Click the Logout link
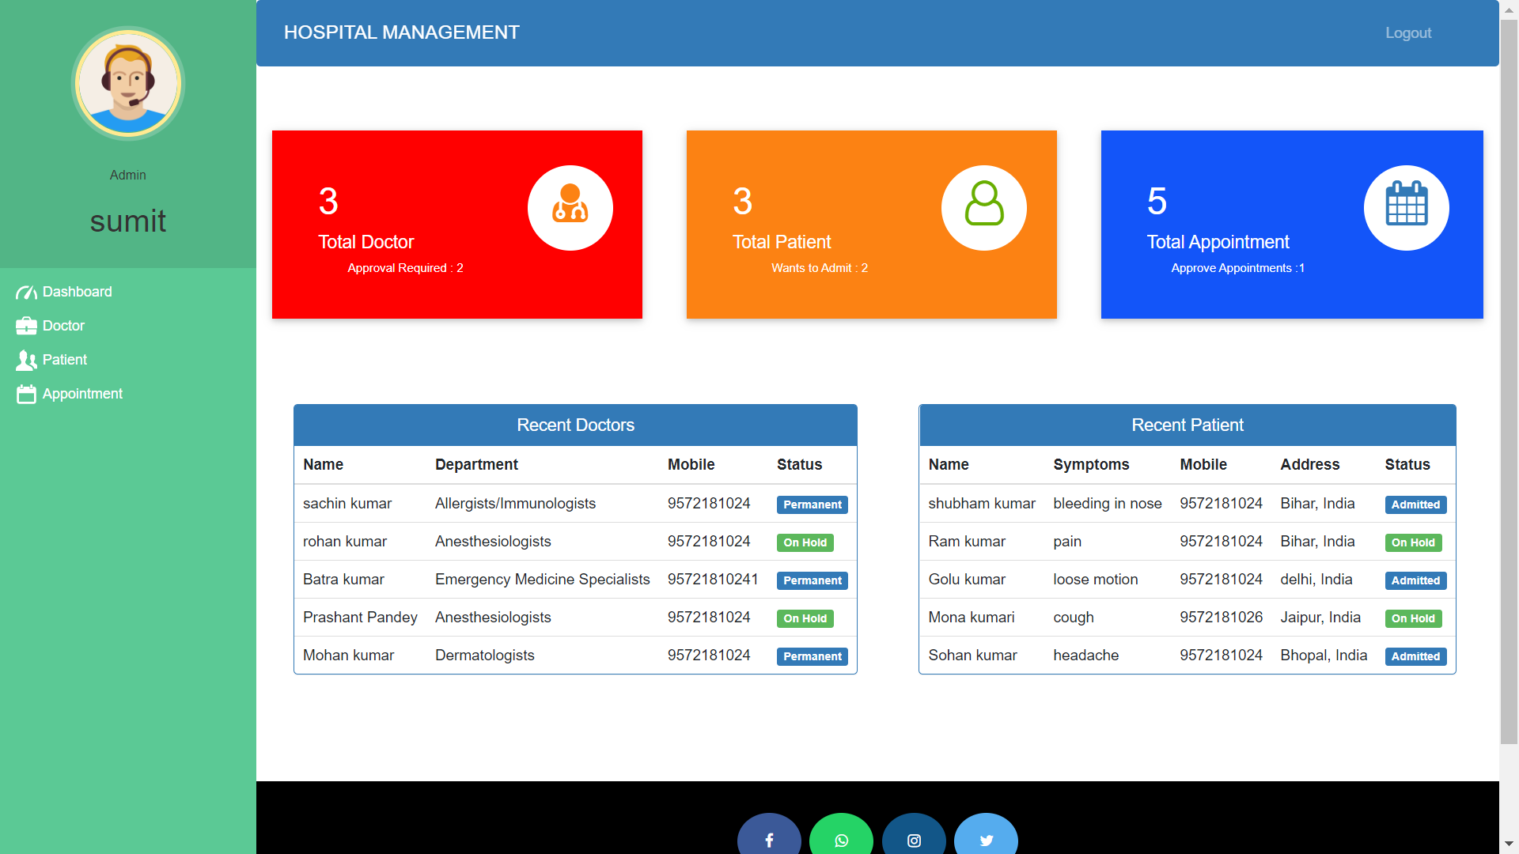 pos(1407,33)
